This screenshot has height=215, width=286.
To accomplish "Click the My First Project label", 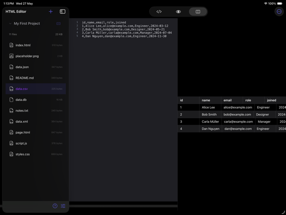I will click(x=27, y=24).
